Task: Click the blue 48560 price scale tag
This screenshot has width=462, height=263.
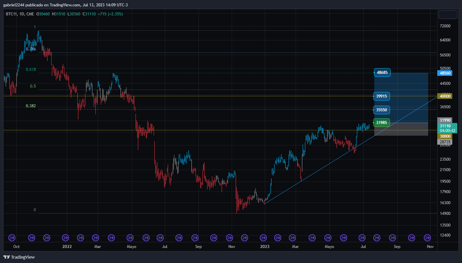Action: pyautogui.click(x=445, y=73)
